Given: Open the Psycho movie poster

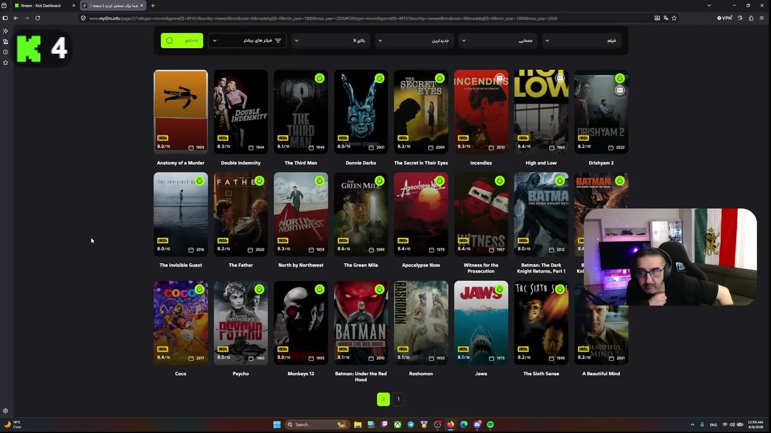Looking at the screenshot, I should pyautogui.click(x=240, y=323).
